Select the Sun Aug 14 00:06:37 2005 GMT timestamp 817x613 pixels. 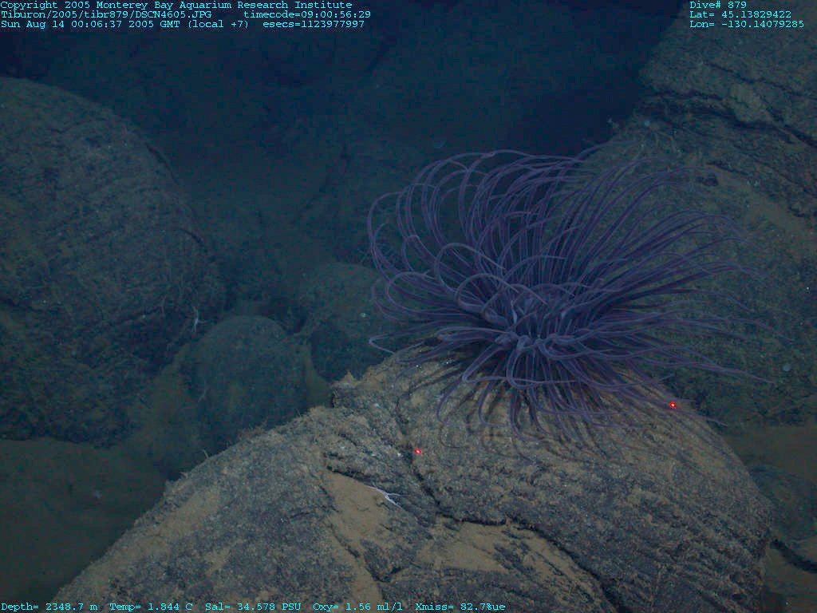click(93, 24)
